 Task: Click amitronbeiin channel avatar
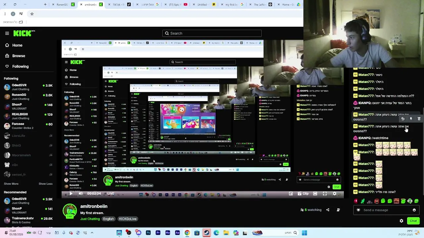pos(70,212)
